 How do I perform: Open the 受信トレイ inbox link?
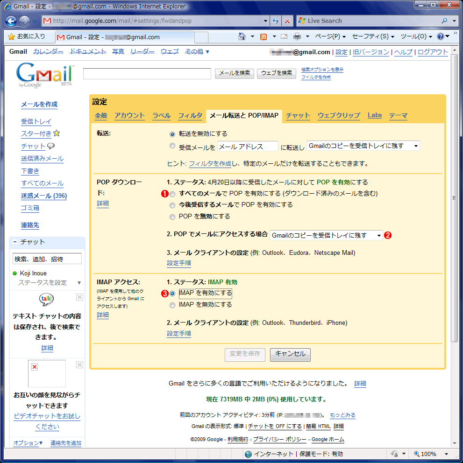click(36, 121)
